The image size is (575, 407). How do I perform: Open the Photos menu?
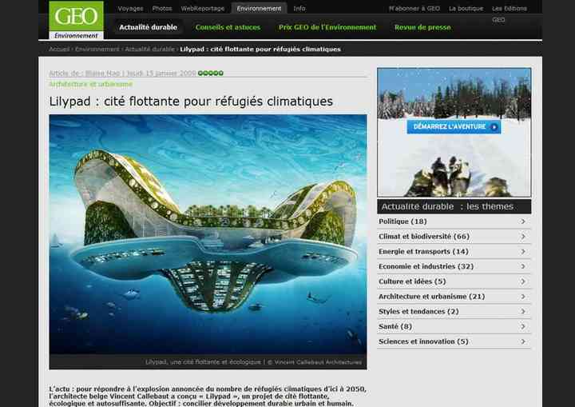[x=161, y=9]
